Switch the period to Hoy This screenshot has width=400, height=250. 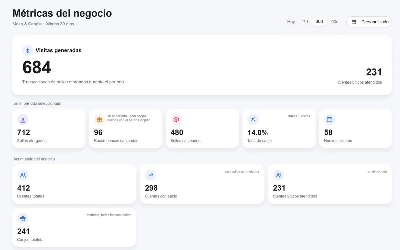pyautogui.click(x=291, y=22)
